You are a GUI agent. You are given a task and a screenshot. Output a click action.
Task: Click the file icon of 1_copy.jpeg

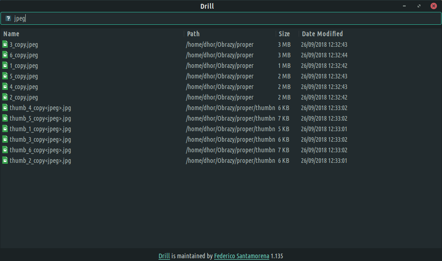click(5, 65)
